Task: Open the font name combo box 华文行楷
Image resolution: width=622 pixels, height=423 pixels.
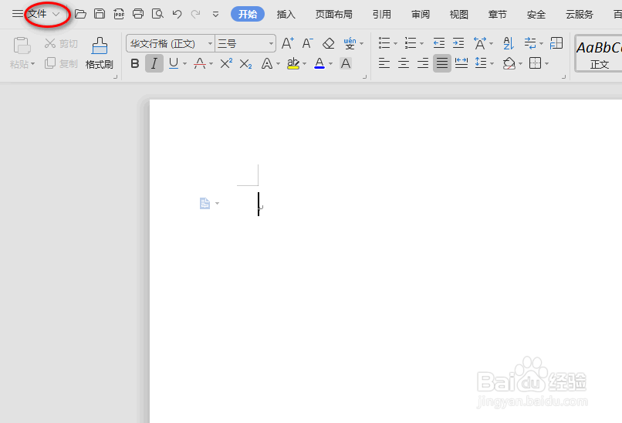Action: [171, 43]
